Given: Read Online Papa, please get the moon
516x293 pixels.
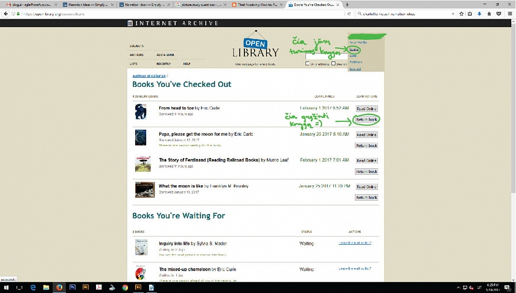Looking at the screenshot, I should [x=366, y=135].
